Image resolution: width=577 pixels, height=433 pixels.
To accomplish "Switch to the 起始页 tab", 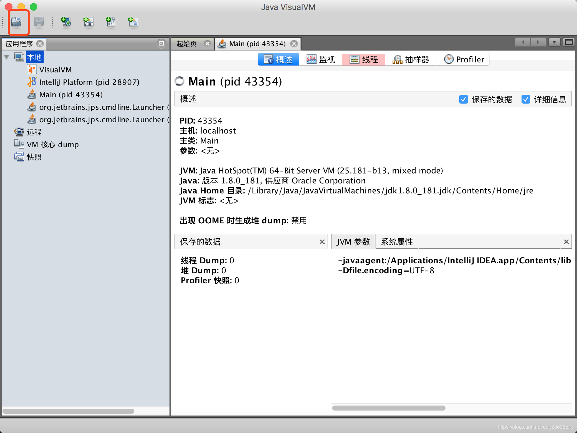I will pos(187,44).
